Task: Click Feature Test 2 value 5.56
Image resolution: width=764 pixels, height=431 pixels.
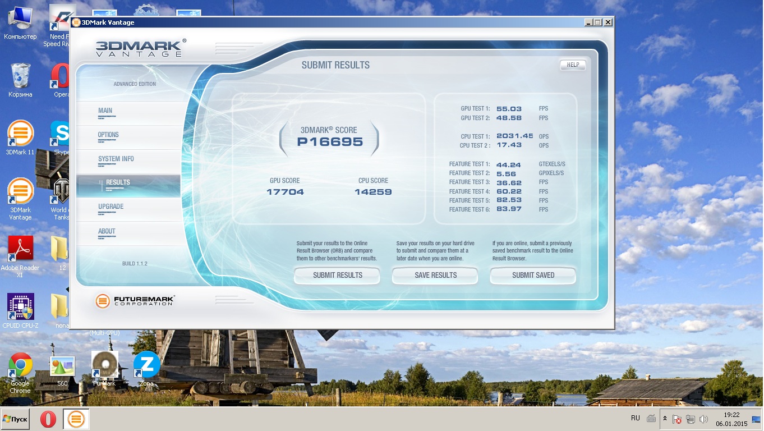Action: pyautogui.click(x=506, y=173)
